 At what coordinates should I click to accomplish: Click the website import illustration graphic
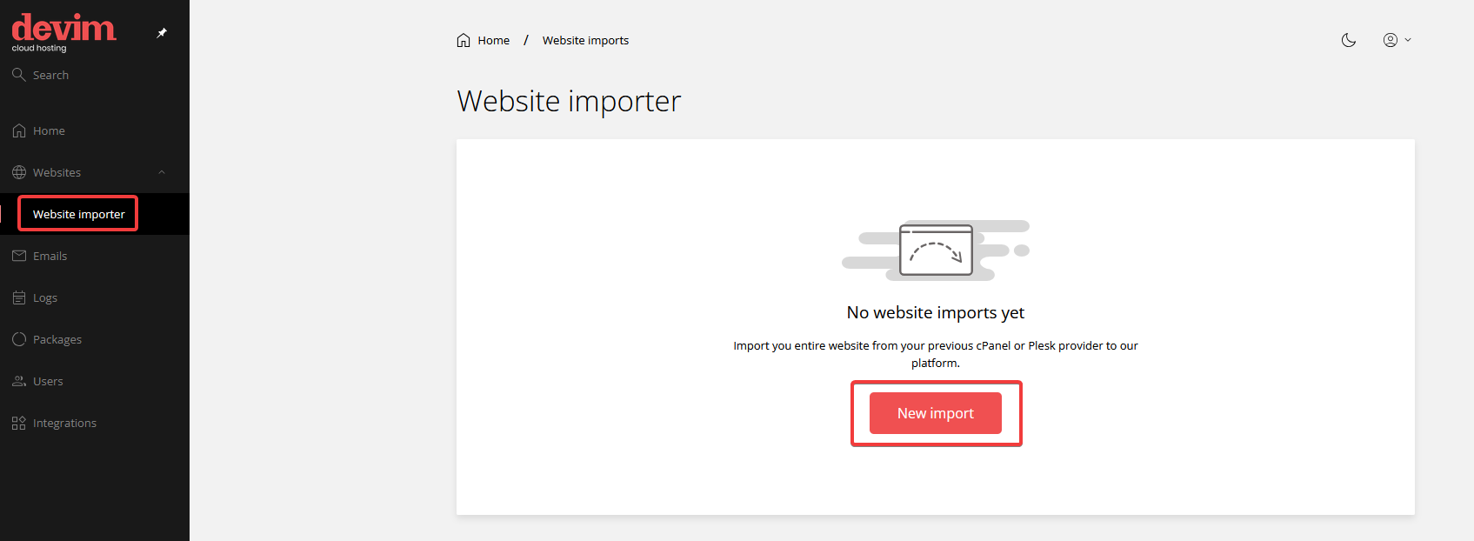pos(935,250)
